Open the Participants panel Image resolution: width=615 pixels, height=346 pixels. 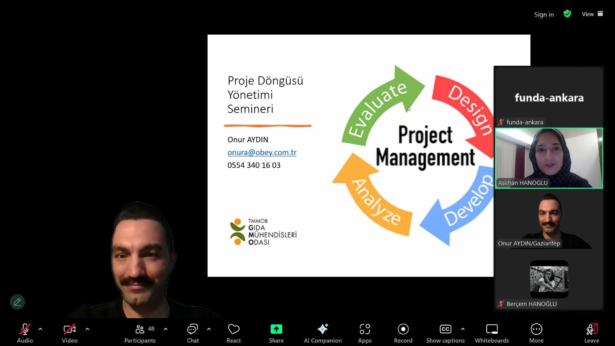click(140, 333)
